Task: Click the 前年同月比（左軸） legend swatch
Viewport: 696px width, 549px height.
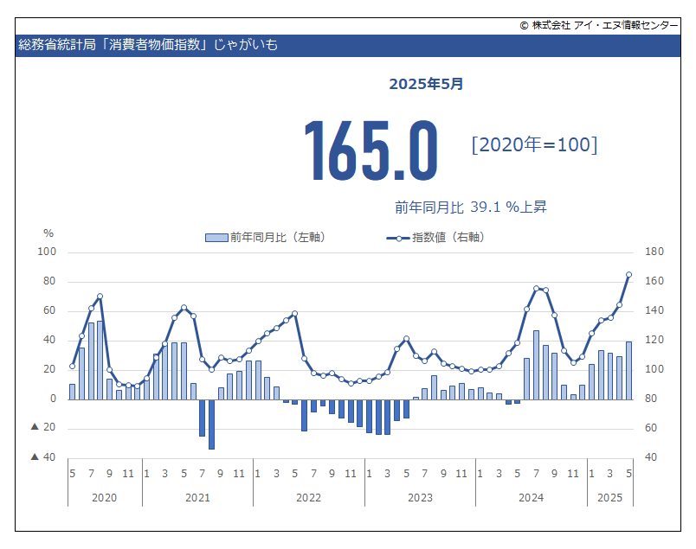Action: tap(216, 238)
